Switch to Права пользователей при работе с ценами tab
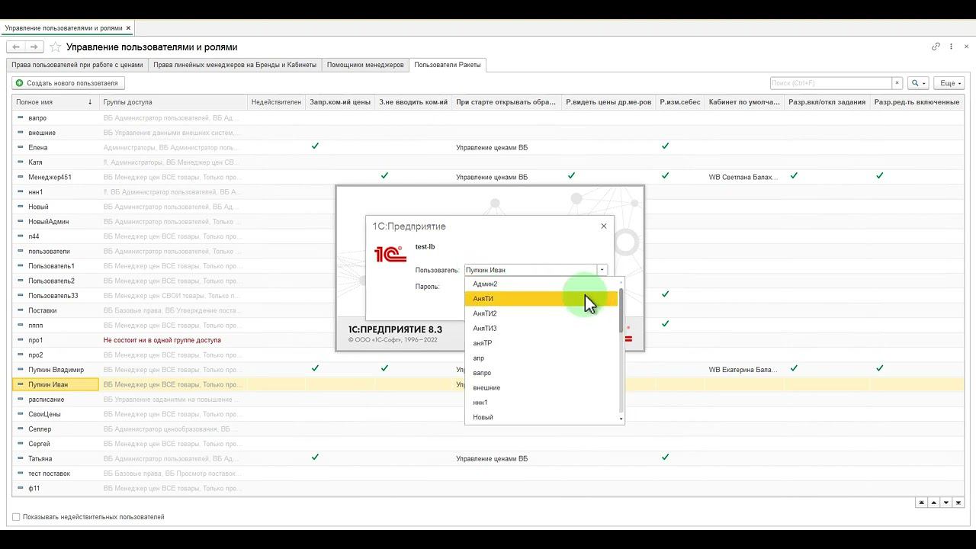Screen dimensions: 976x549 click(76, 65)
